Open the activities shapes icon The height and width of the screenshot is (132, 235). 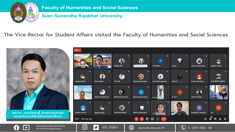coord(220,119)
